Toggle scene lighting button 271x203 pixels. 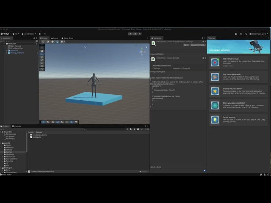click(53, 41)
